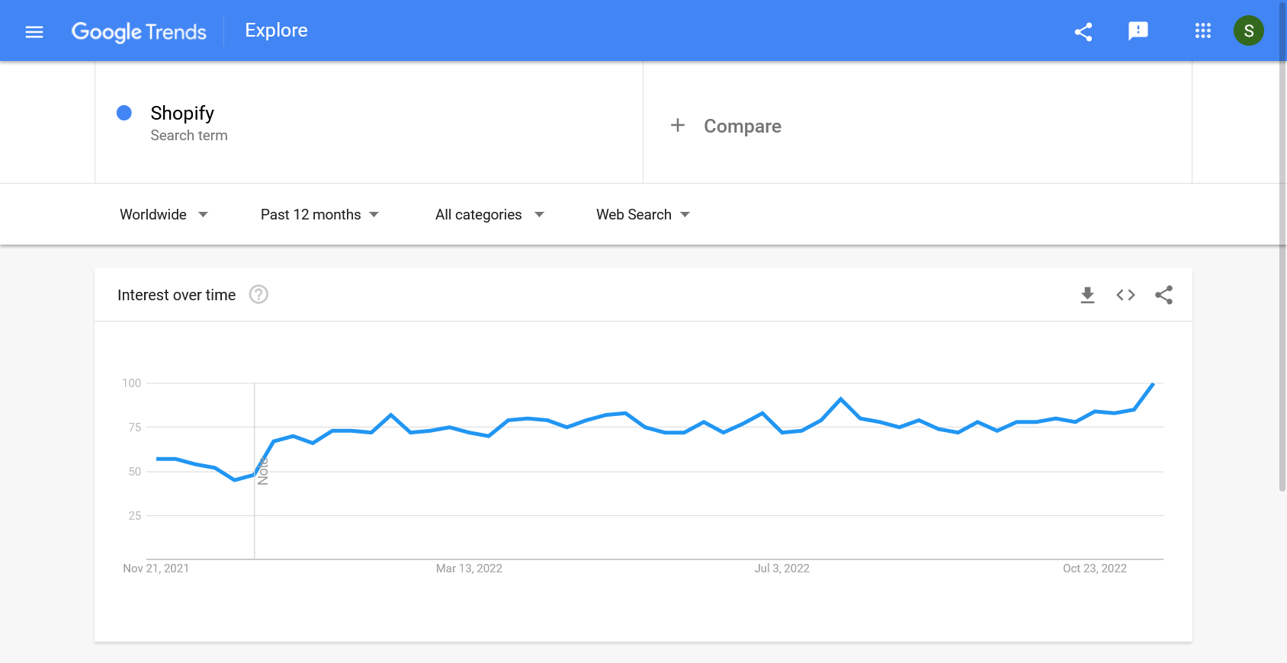Open your Google account avatar
Screen dimensions: 1287x663
1249,31
